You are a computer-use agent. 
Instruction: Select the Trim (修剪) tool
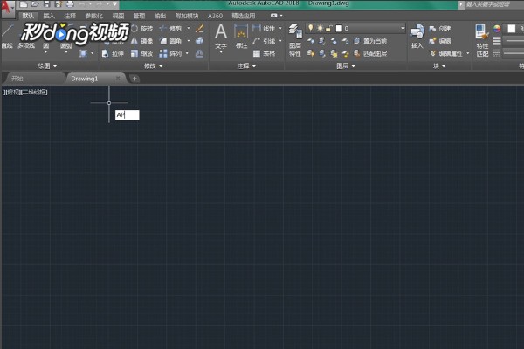click(170, 29)
